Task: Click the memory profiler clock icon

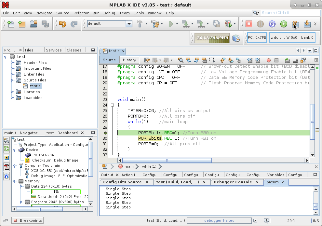Action: pos(236,38)
